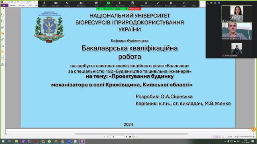Open page number dropdown
Viewport: 257px width, 144px height.
[124, 137]
